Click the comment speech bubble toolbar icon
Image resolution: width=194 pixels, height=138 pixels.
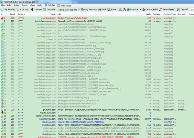click(x=2, y=10)
